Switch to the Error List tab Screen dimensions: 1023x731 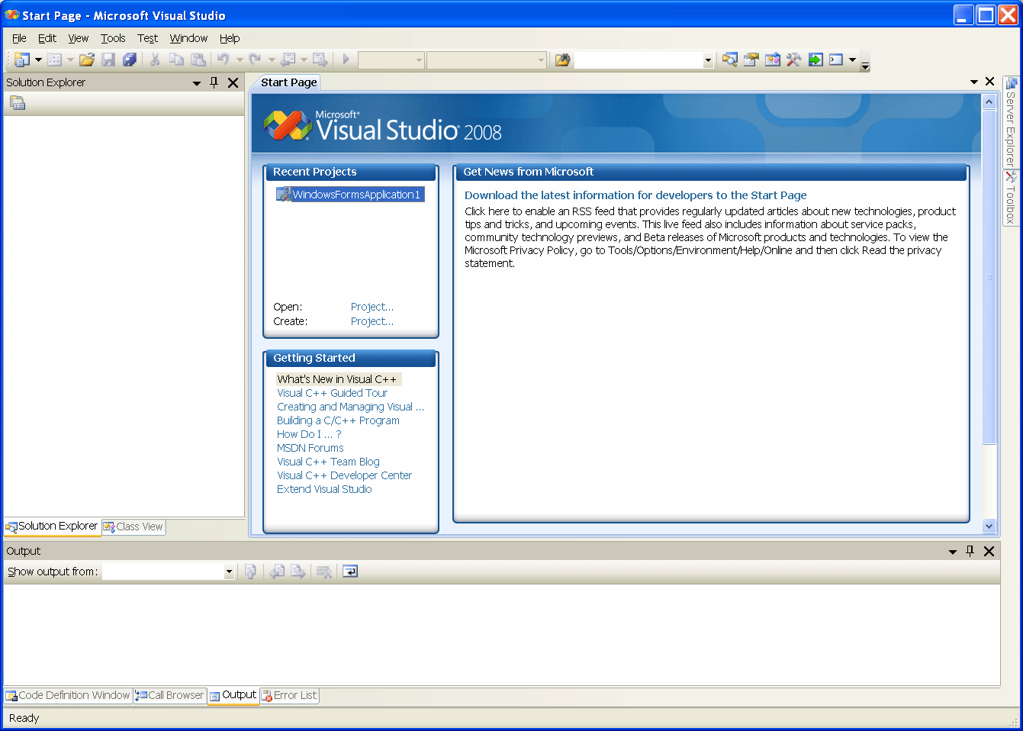(x=289, y=695)
